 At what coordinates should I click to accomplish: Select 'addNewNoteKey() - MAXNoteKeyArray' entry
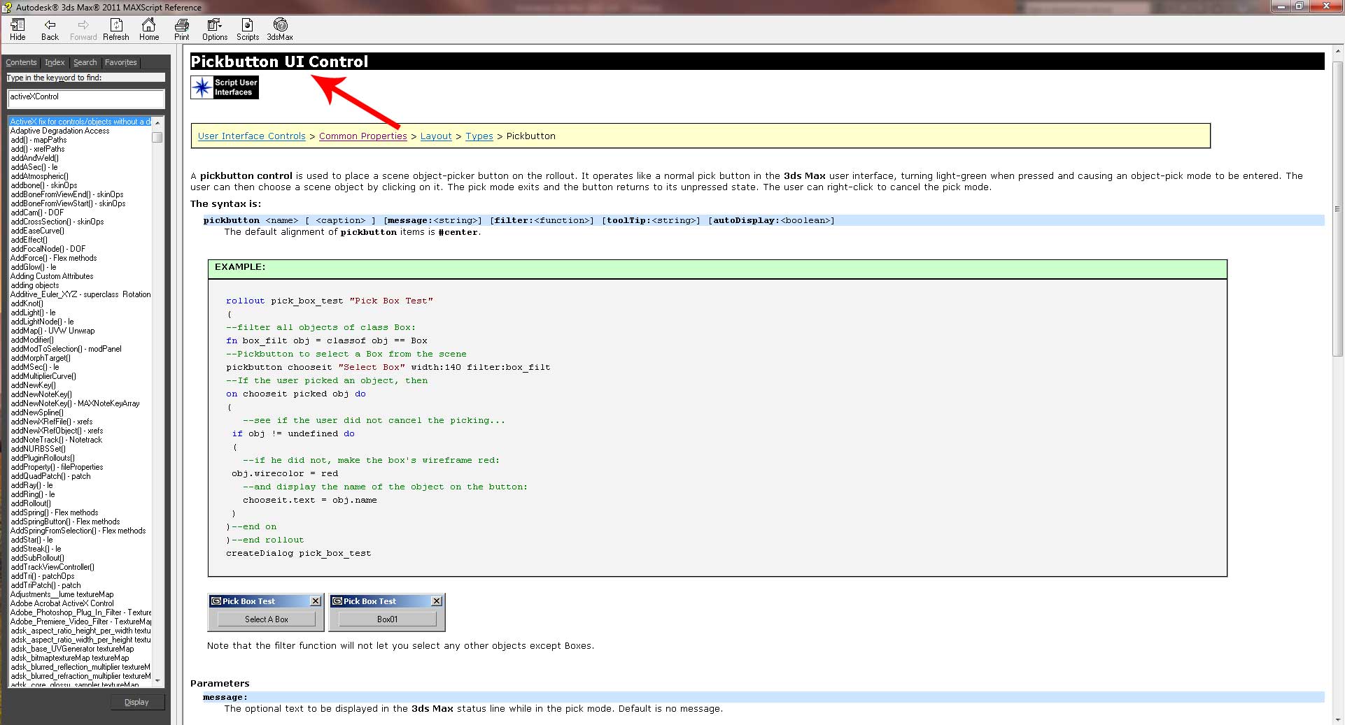75,403
